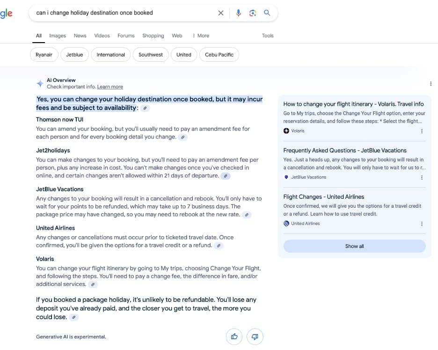Open Google Lens image search icon
The image size is (438, 350).
click(x=253, y=13)
